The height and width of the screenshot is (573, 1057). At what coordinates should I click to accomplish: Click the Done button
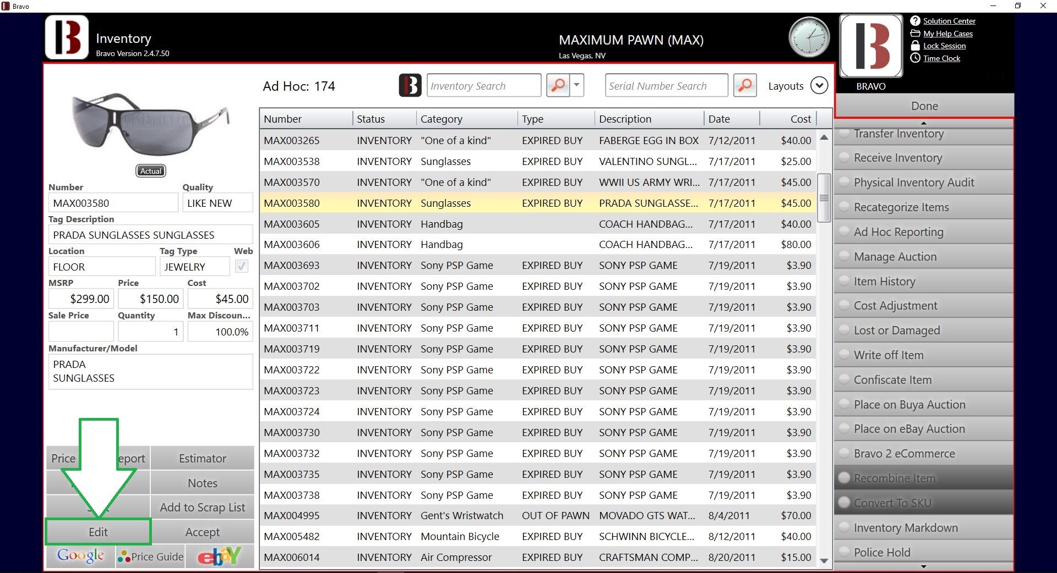click(x=924, y=106)
